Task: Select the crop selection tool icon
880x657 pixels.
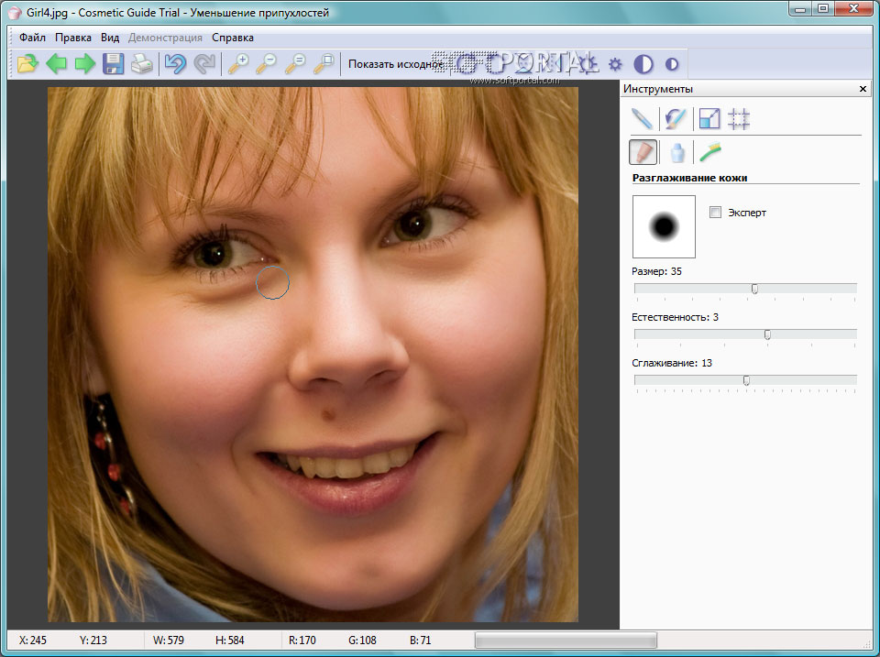Action: click(x=739, y=118)
